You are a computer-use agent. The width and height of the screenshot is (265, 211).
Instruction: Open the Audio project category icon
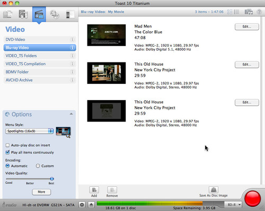click(x=23, y=14)
